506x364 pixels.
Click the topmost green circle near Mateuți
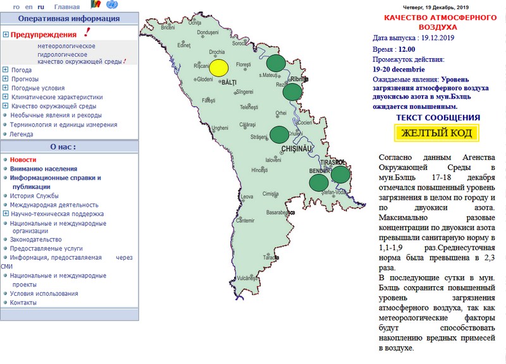275,63
